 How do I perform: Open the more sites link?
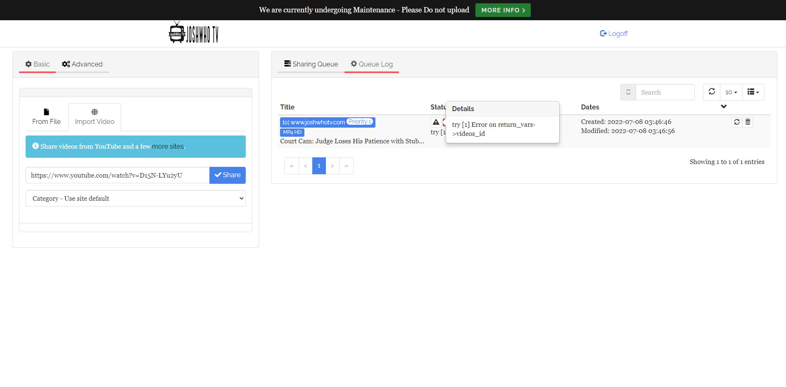point(168,146)
